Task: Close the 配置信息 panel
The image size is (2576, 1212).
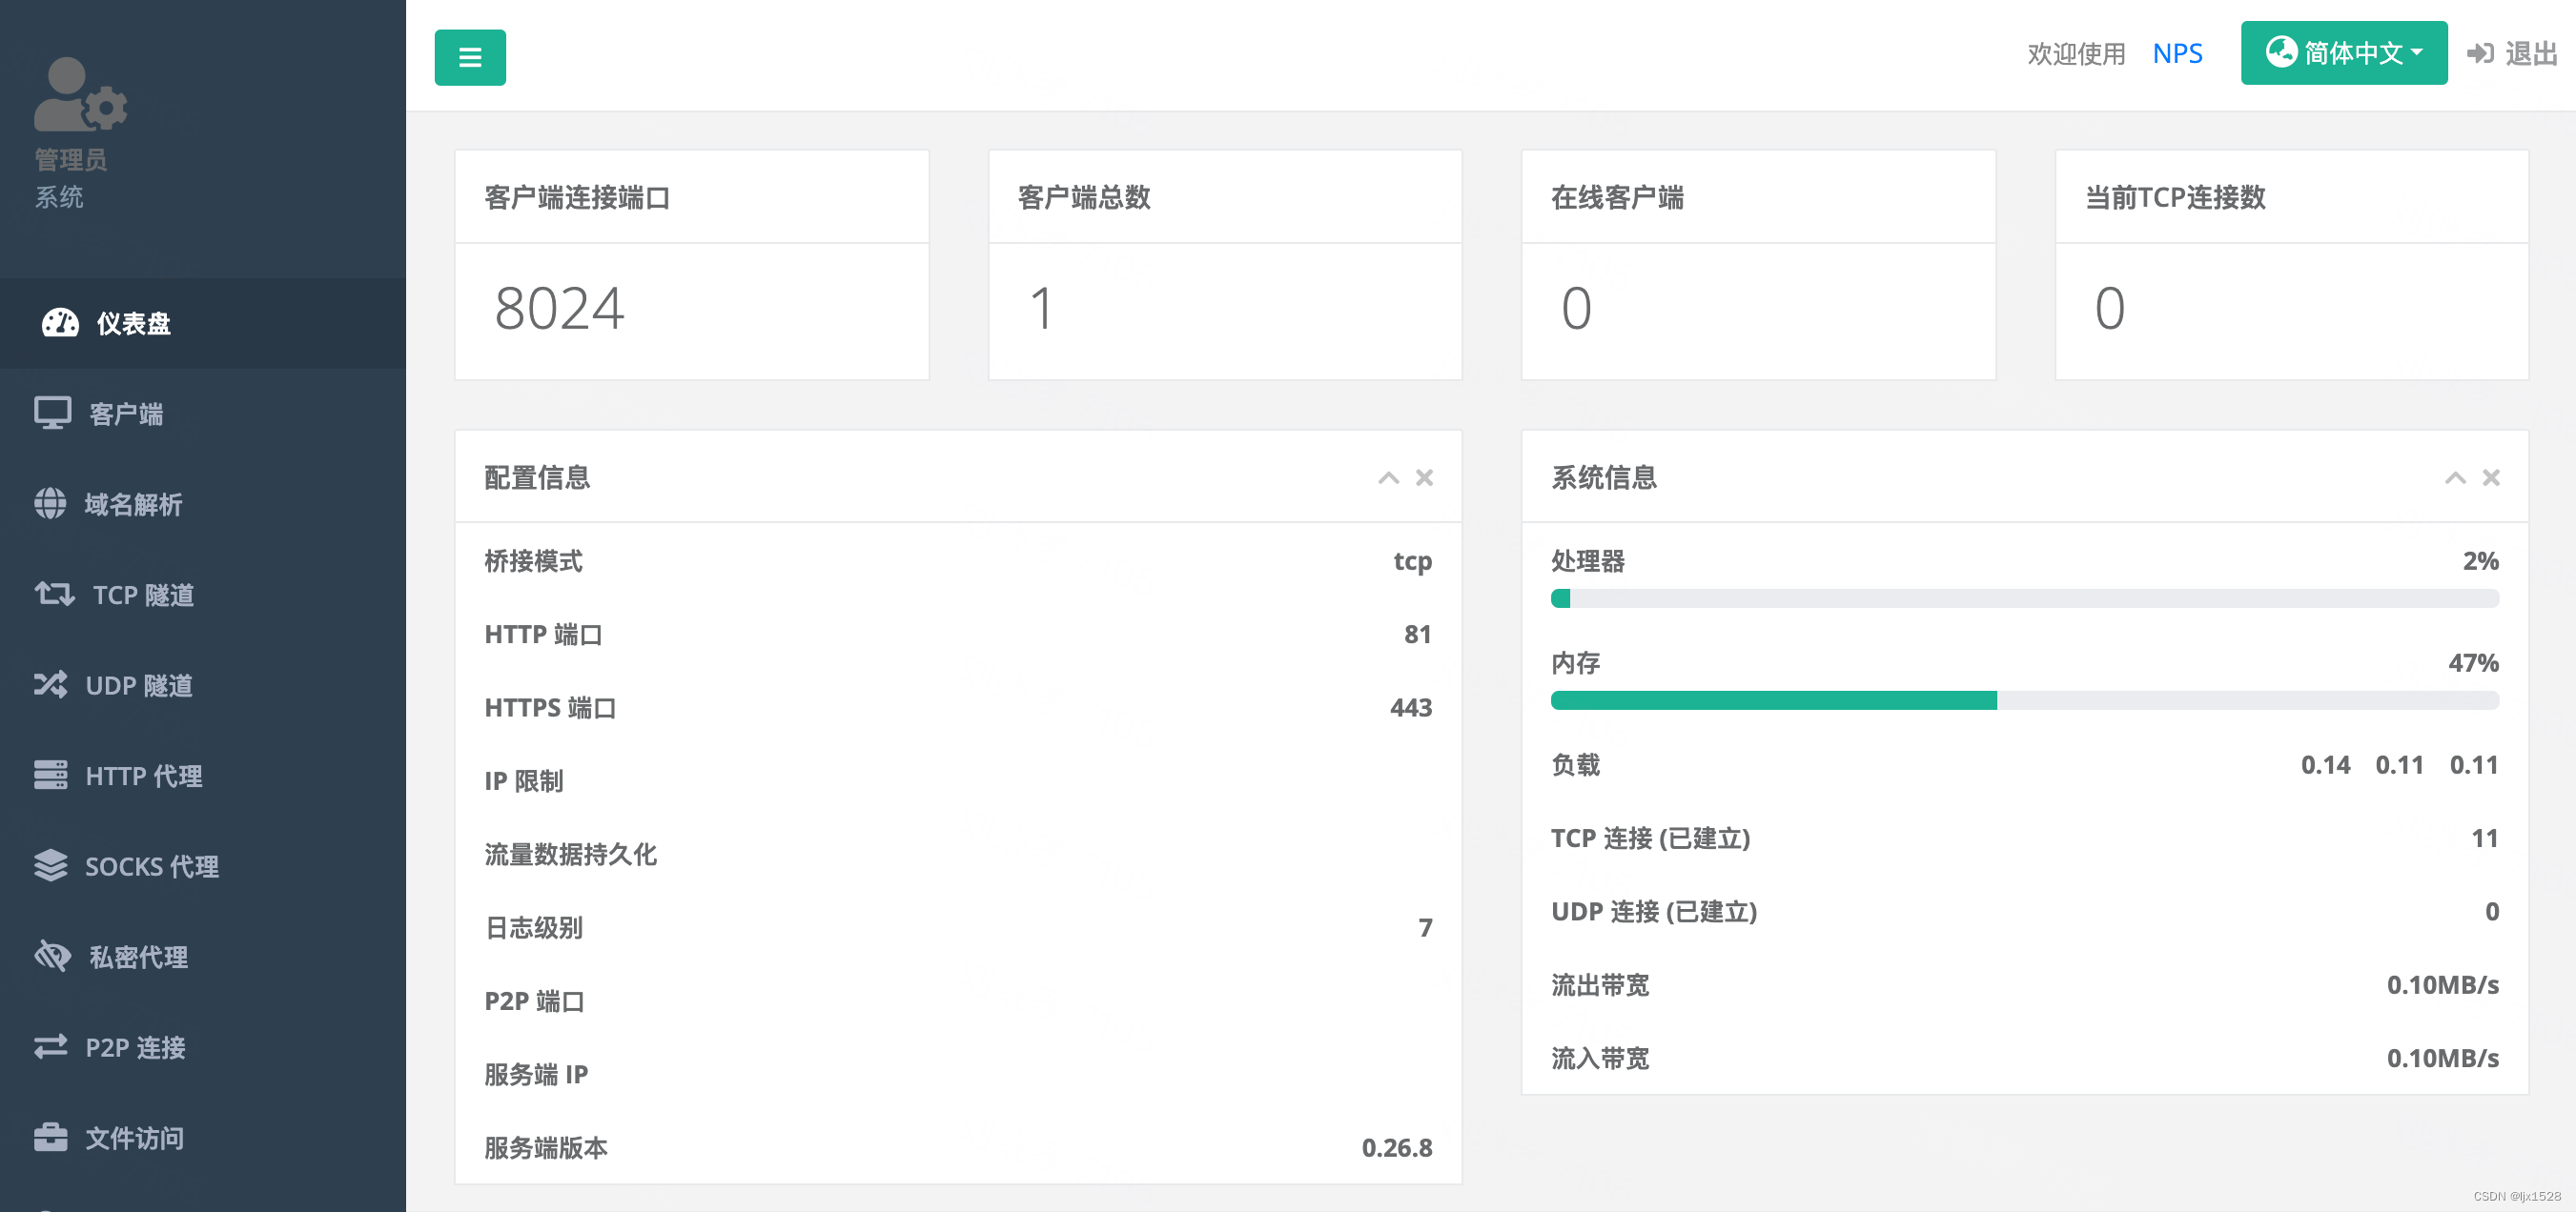Action: pyautogui.click(x=1424, y=477)
